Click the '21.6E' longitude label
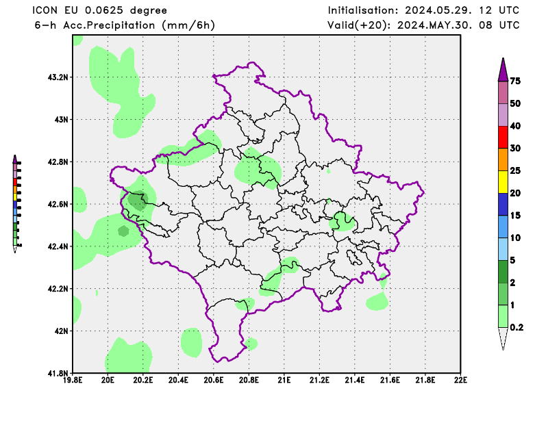The image size is (548, 423). (x=390, y=380)
